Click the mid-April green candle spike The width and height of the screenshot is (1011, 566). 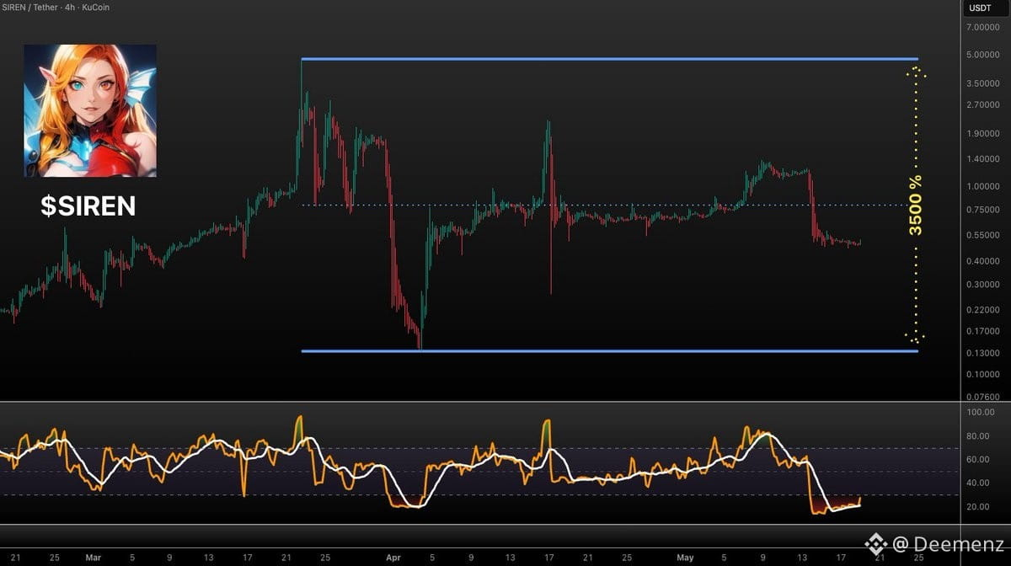click(548, 160)
